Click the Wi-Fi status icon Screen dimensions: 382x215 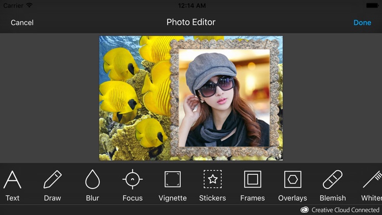[29, 5]
